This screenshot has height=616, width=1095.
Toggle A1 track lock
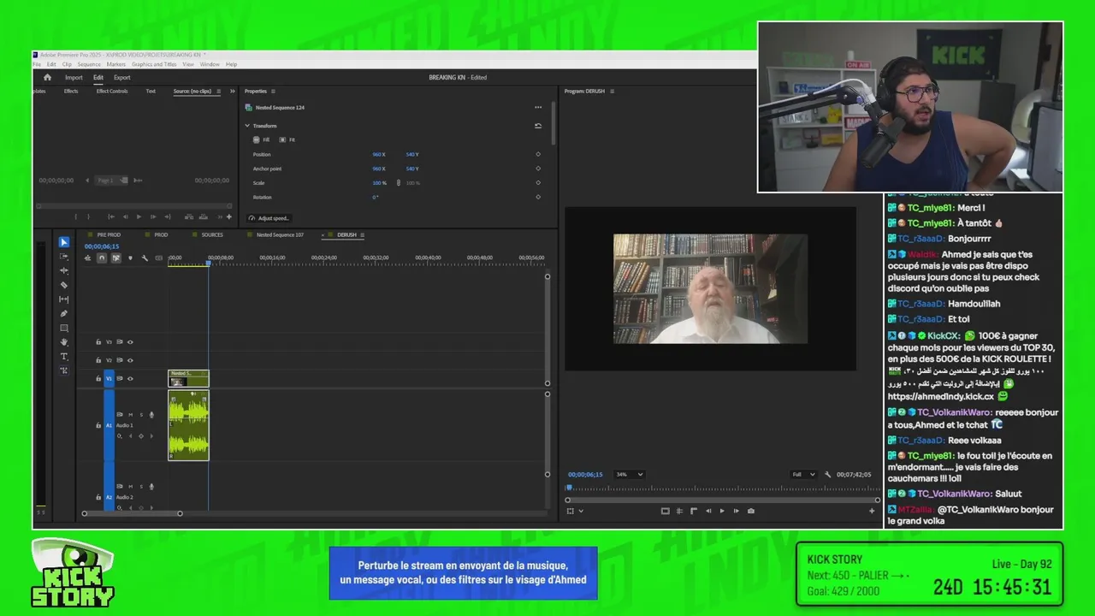click(x=98, y=424)
